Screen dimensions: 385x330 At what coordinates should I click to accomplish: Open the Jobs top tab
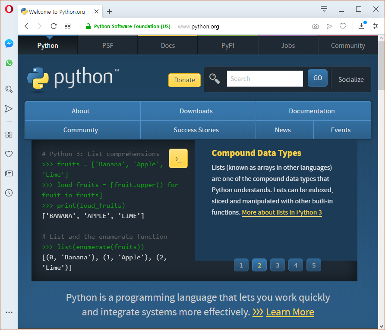288,46
